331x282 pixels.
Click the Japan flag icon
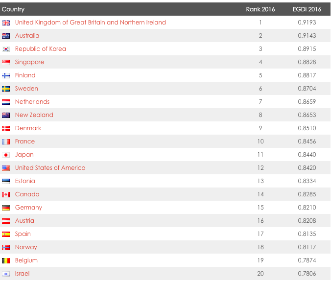[x=6, y=155]
